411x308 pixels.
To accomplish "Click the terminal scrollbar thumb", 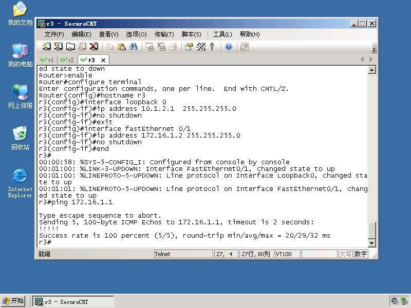I will point(371,230).
